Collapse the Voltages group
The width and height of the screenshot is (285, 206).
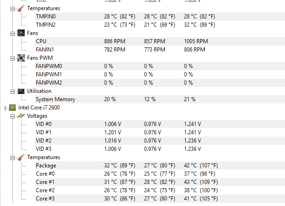[12, 116]
